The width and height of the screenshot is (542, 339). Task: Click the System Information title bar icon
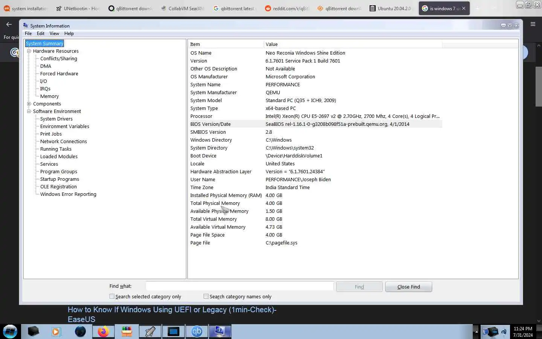coord(26,26)
